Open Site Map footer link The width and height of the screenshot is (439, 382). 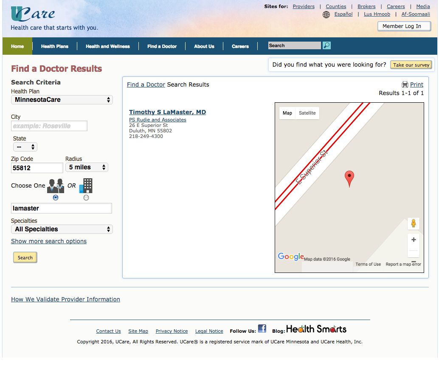138,331
